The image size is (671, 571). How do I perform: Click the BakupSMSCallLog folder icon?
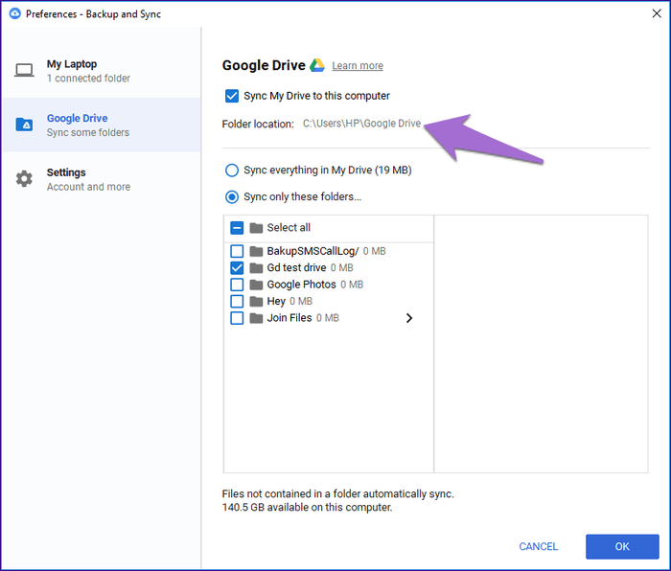[256, 251]
